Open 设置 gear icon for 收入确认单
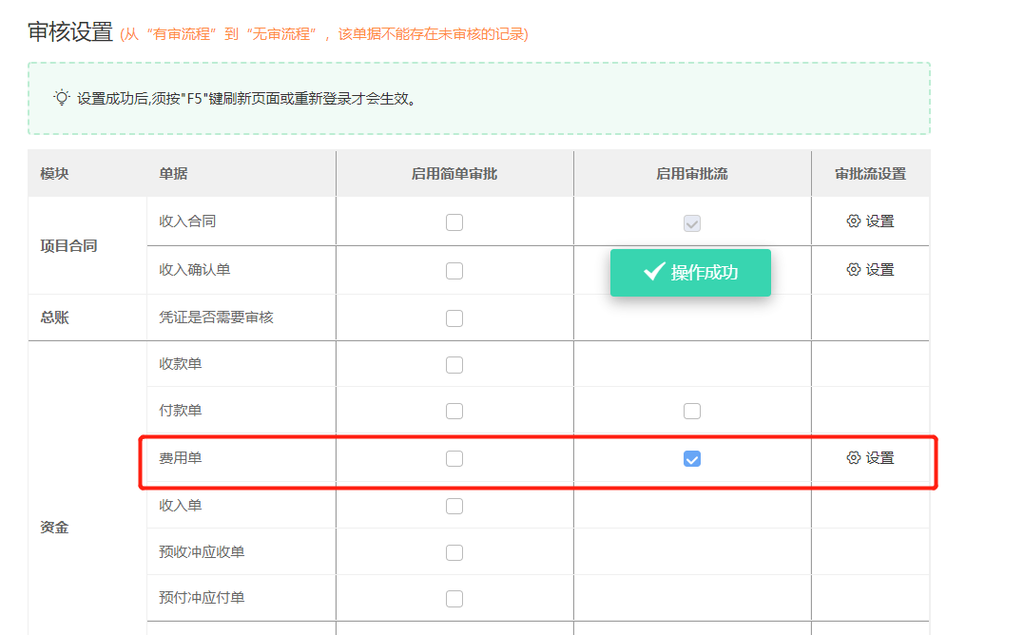 (x=855, y=270)
